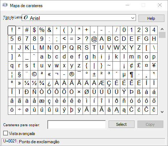Select the uppercase Q character
Viewport: 168px width, 146px height.
point(72,48)
